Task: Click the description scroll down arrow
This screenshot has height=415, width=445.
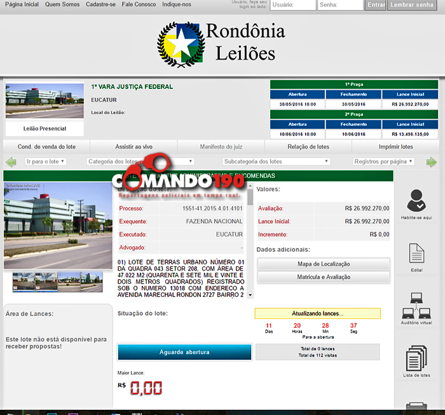Action: tap(250, 295)
